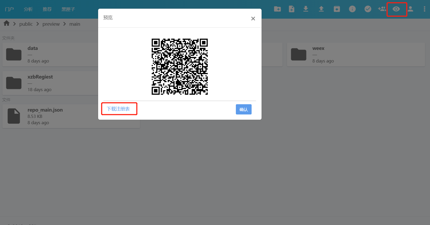Click the download arrow icon
This screenshot has width=430, height=225.
306,9
